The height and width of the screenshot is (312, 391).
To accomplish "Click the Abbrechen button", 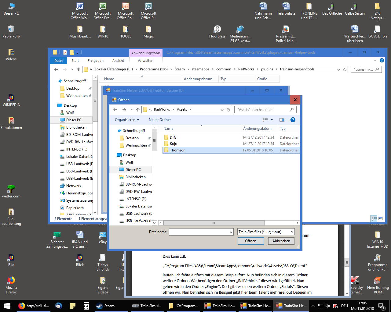I will pos(281,241).
